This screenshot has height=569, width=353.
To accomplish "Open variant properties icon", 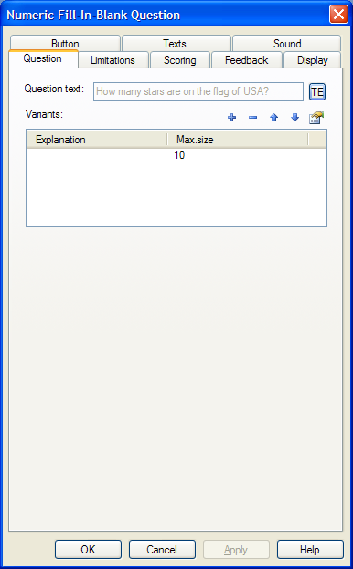I will point(316,118).
